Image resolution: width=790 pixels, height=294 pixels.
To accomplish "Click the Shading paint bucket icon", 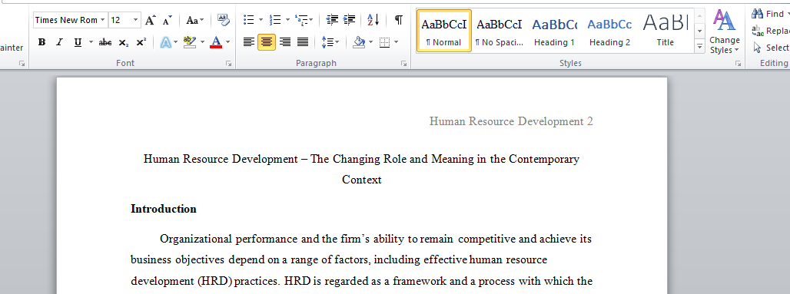I will 359,42.
